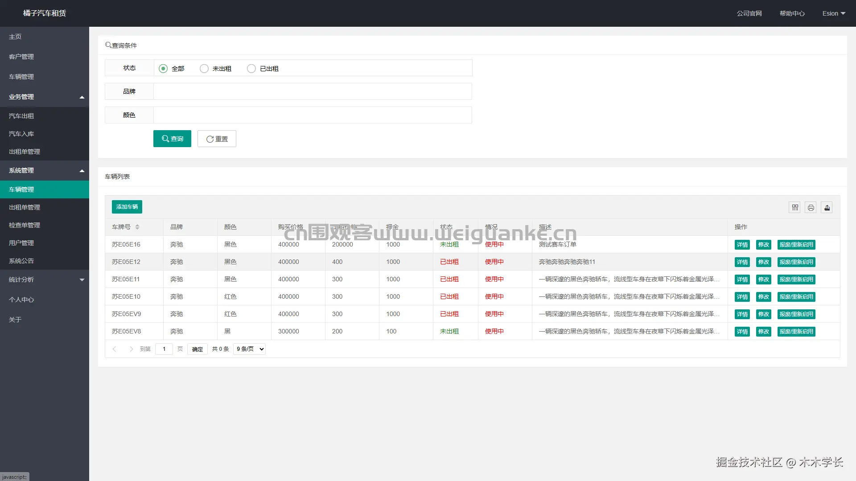Click the 苏E05EV8 plate number cell

click(134, 331)
